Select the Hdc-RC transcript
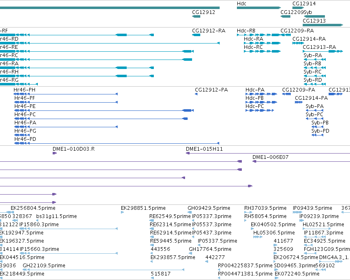 pos(262,51)
